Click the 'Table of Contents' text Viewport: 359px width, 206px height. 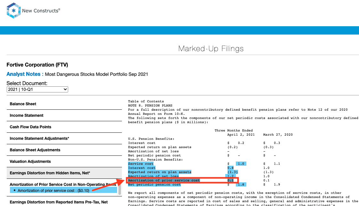click(146, 101)
